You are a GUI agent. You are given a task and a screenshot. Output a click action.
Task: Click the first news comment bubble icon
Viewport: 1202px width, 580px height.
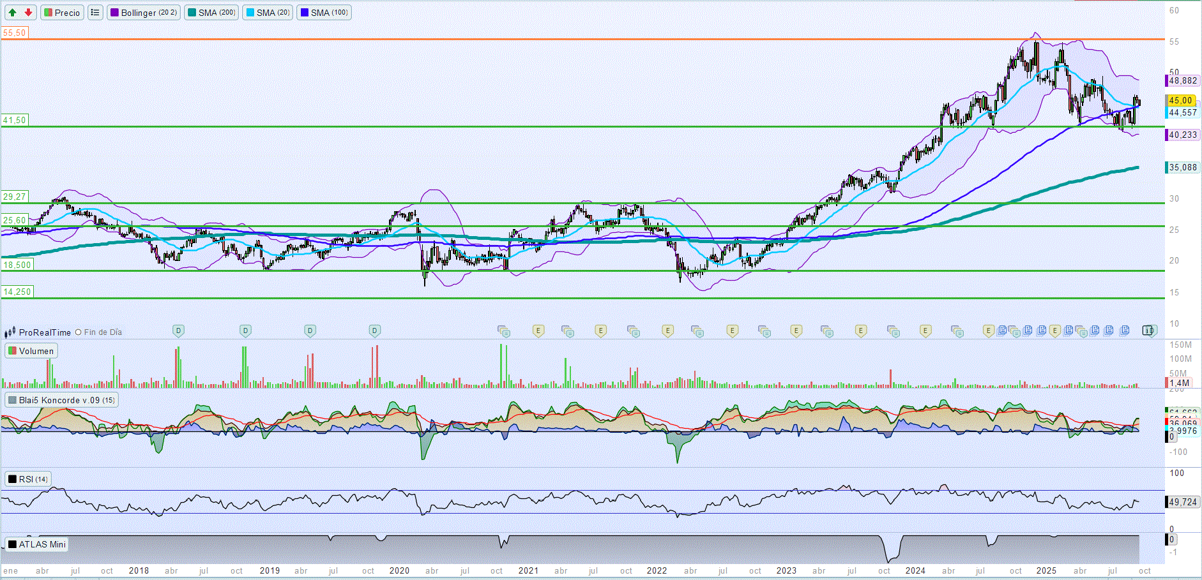click(504, 331)
